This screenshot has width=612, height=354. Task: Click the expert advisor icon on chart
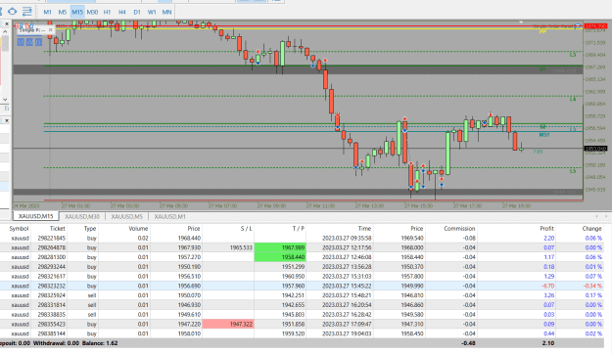(x=578, y=26)
